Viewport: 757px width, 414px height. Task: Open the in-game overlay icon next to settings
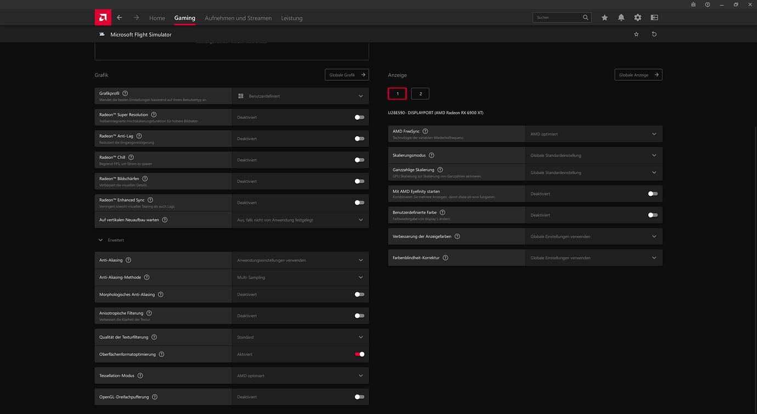click(654, 17)
